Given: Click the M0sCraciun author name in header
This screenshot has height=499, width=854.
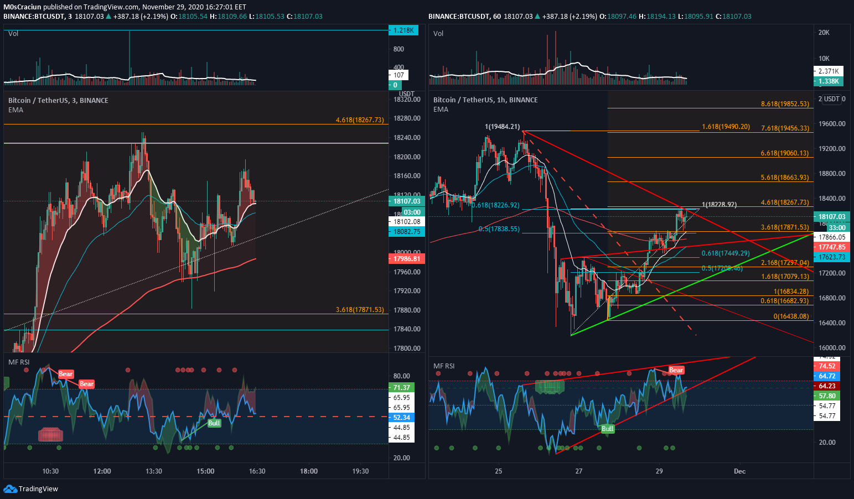Looking at the screenshot, I should 22,7.
